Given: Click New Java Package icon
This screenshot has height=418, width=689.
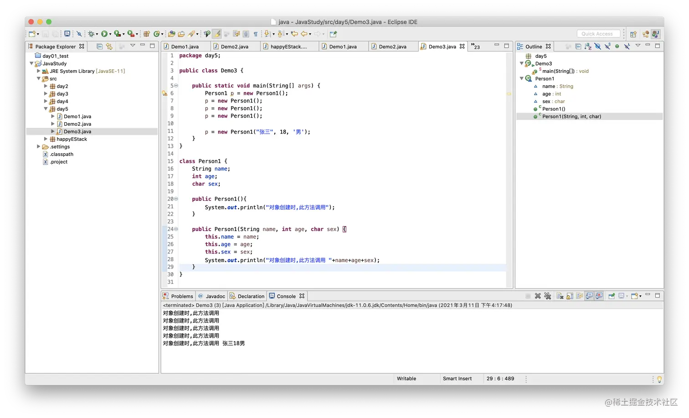Looking at the screenshot, I should (146, 34).
